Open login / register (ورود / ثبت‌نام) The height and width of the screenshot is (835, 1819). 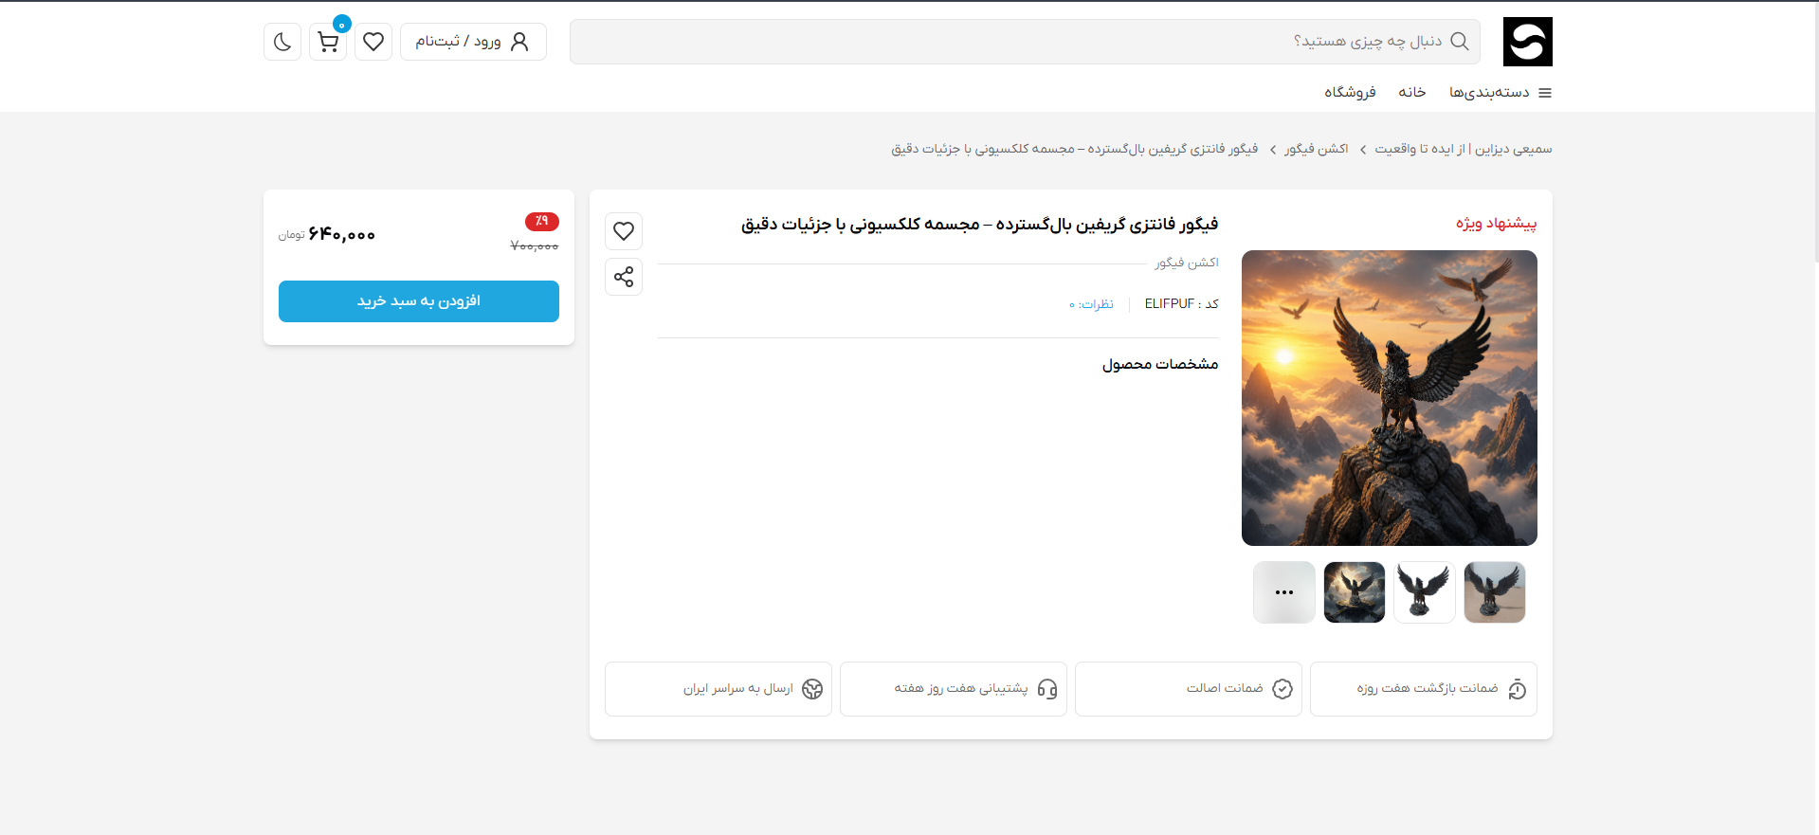(x=473, y=42)
